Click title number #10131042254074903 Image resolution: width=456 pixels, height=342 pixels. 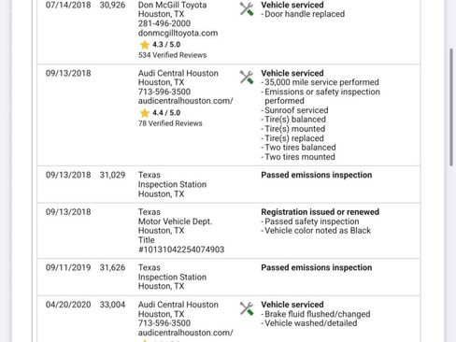click(181, 249)
